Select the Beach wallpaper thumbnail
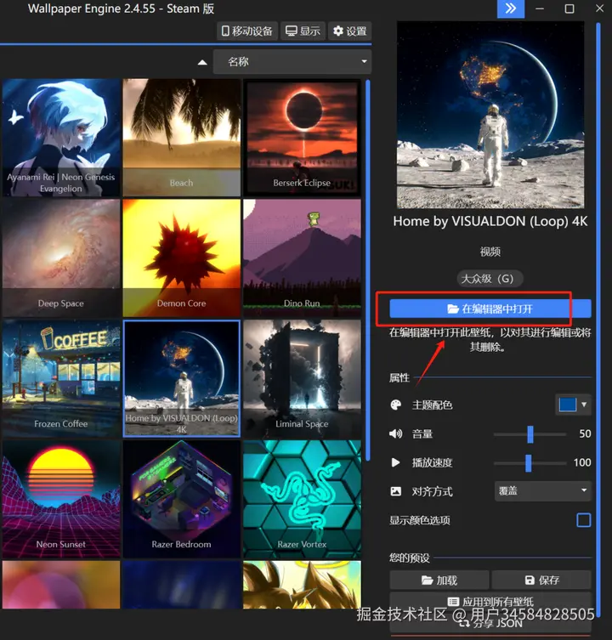 point(181,138)
